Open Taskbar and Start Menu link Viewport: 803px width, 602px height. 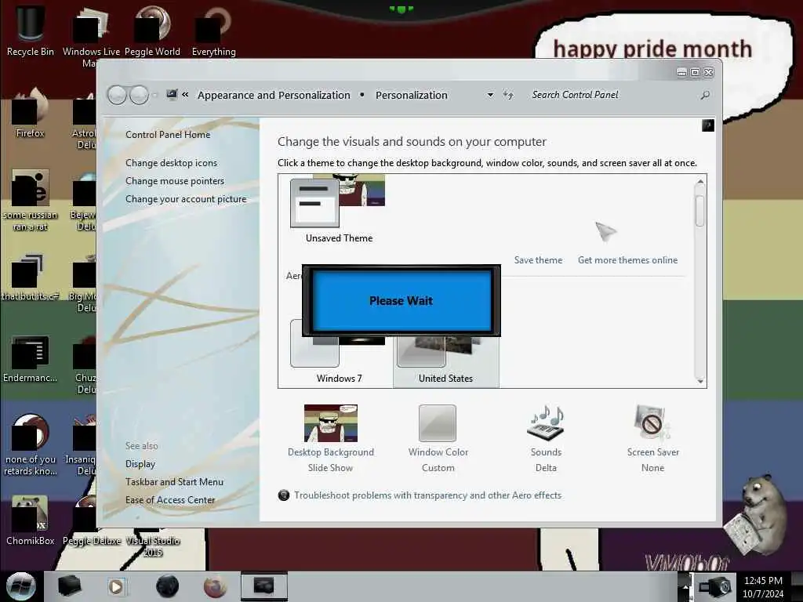[174, 482]
